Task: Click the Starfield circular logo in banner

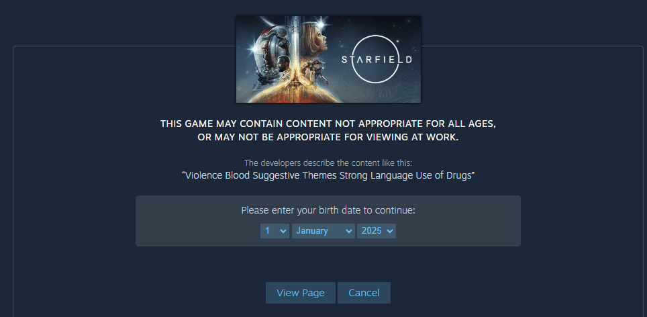Action: point(377,59)
